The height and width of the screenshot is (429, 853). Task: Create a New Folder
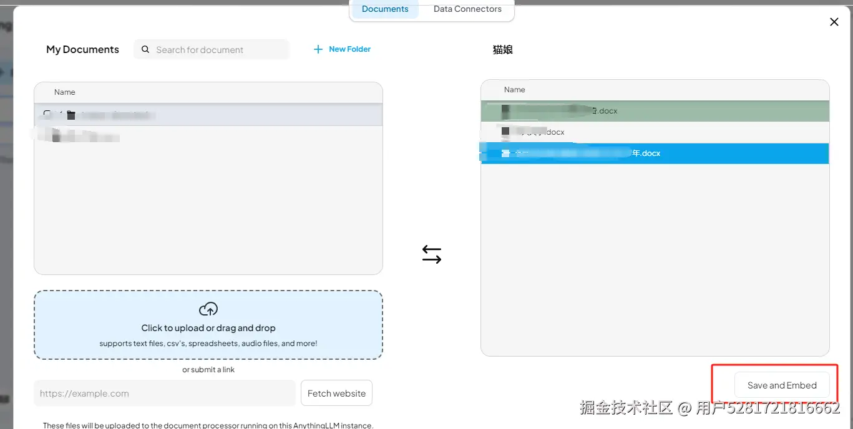point(342,49)
